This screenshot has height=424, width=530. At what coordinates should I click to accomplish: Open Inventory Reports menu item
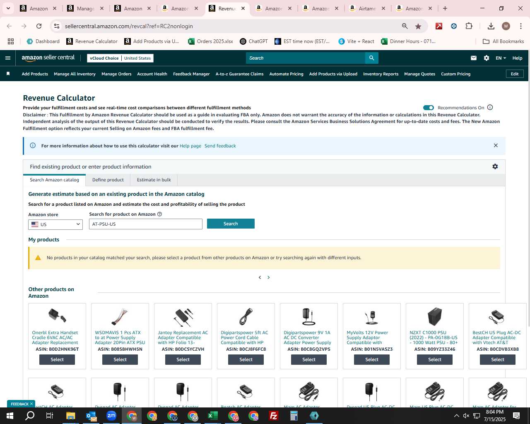381,74
